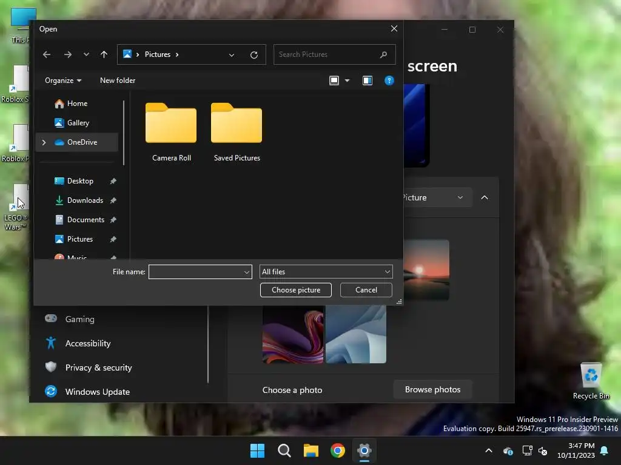
Task: Click the pin icon next to Desktop
Action: tap(113, 181)
